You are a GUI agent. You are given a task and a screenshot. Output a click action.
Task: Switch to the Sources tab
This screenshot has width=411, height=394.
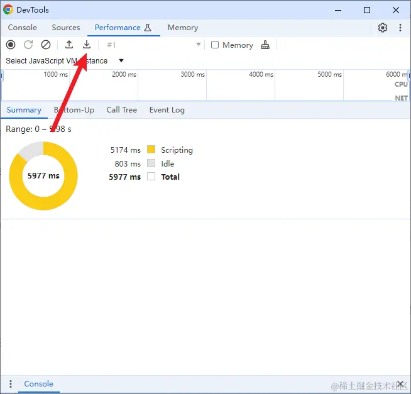[66, 28]
